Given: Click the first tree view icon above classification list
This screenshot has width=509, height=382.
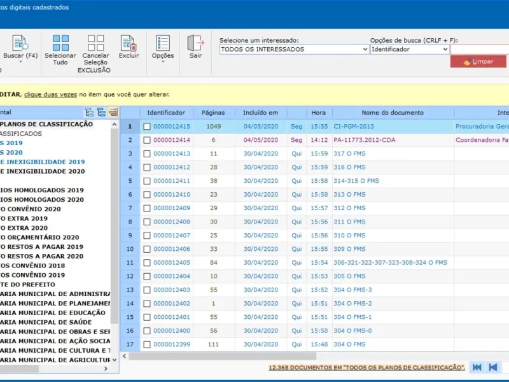Looking at the screenshot, I should [x=89, y=113].
